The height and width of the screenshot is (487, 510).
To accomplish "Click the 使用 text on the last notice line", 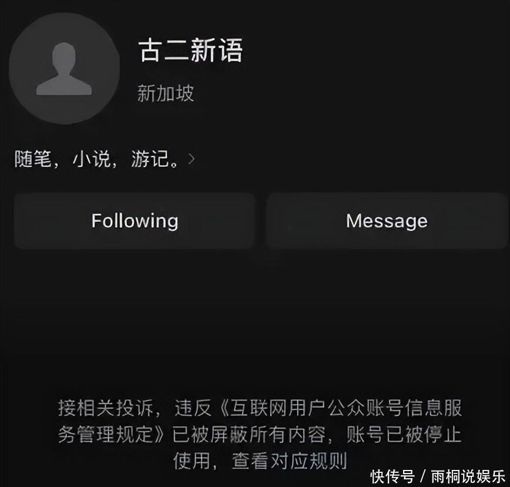I will pos(192,461).
